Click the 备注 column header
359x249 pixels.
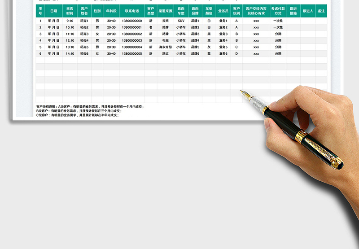coord(321,11)
